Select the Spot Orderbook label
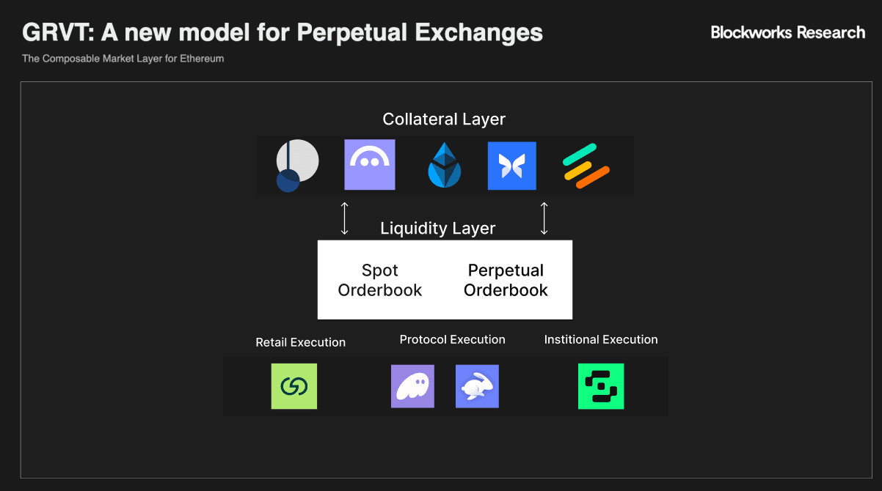 380,280
